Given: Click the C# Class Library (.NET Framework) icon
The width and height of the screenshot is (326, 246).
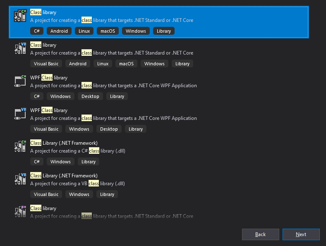Looking at the screenshot, I should click(20, 146).
